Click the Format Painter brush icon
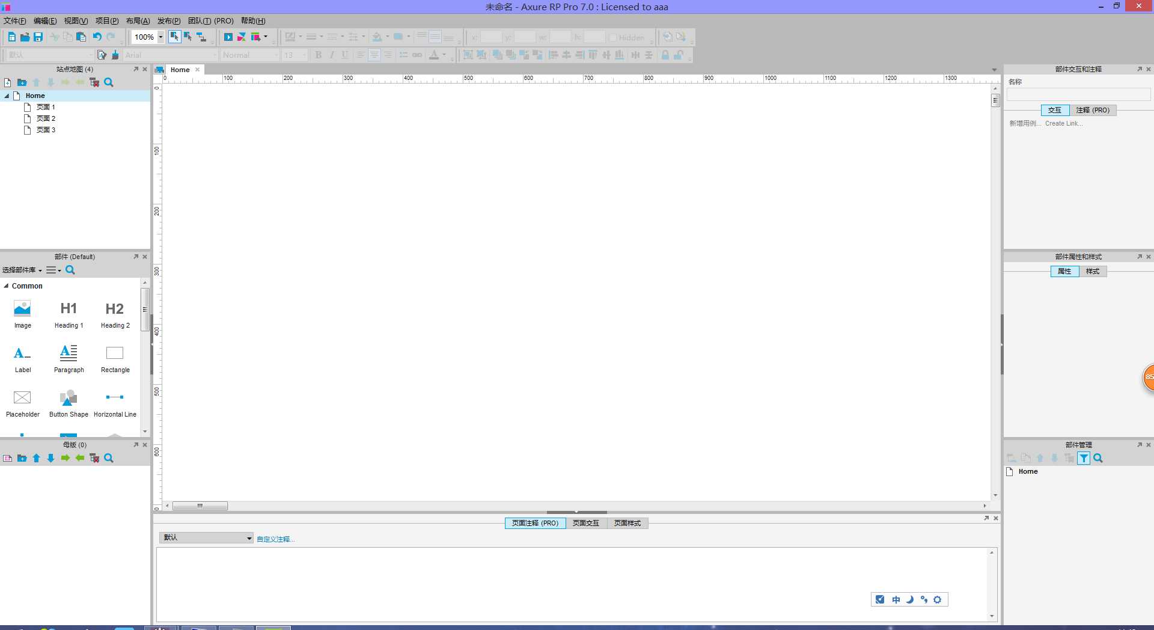This screenshot has width=1154, height=630. 115,55
